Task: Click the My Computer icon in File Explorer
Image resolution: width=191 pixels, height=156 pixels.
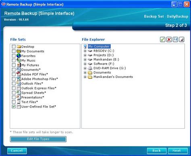Action: click(85, 46)
